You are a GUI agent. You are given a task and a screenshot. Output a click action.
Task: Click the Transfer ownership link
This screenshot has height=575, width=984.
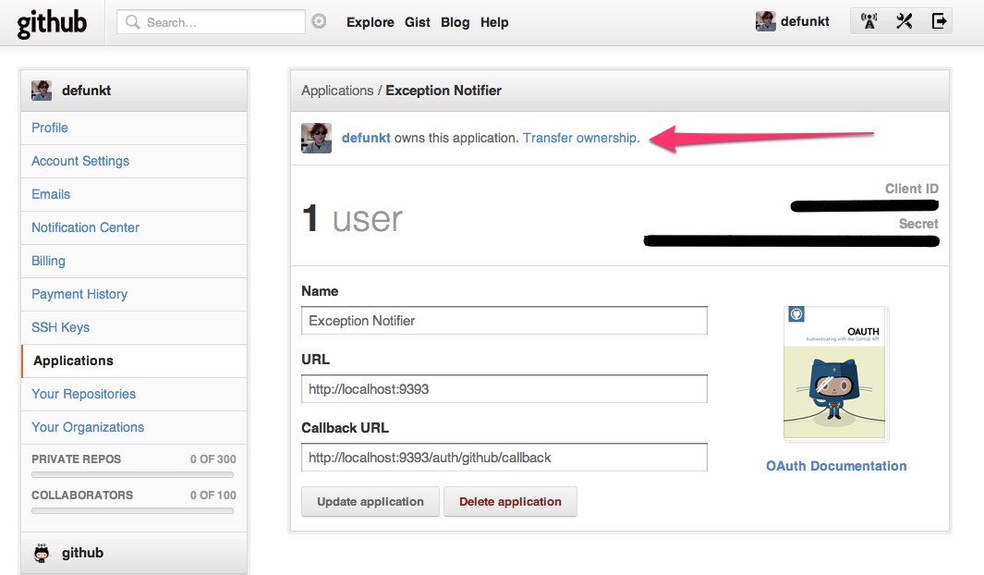pos(581,138)
